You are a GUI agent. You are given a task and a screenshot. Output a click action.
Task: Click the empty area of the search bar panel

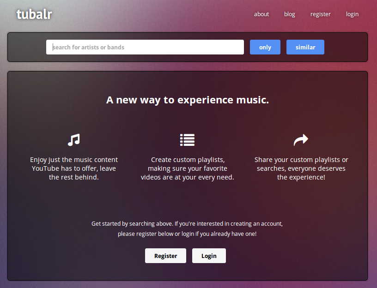(26, 47)
